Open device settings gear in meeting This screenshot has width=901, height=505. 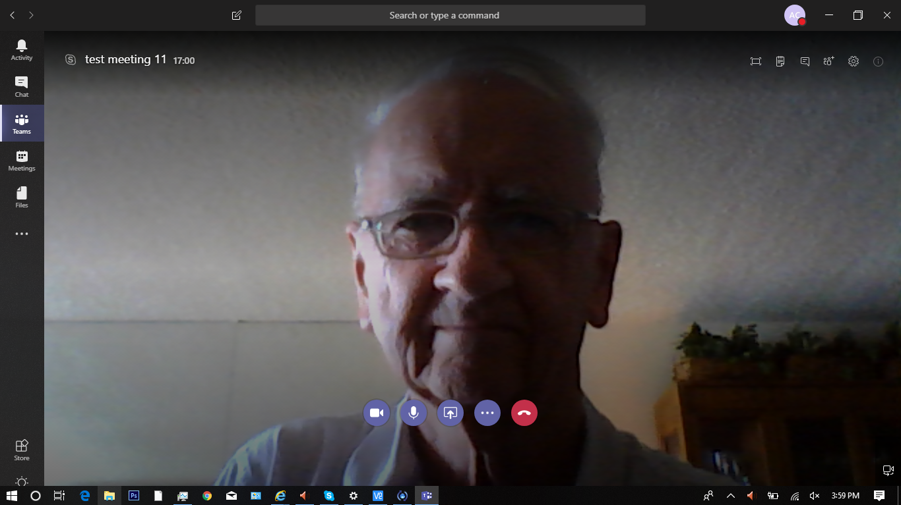click(854, 61)
